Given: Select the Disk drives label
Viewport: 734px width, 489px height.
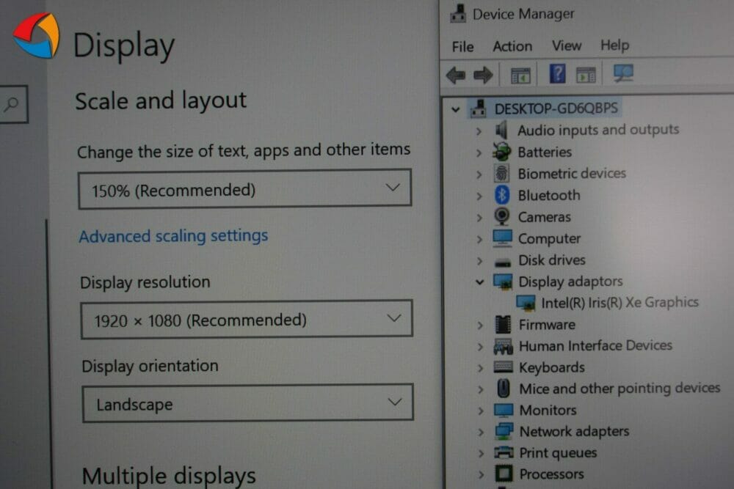Looking at the screenshot, I should click(x=552, y=260).
